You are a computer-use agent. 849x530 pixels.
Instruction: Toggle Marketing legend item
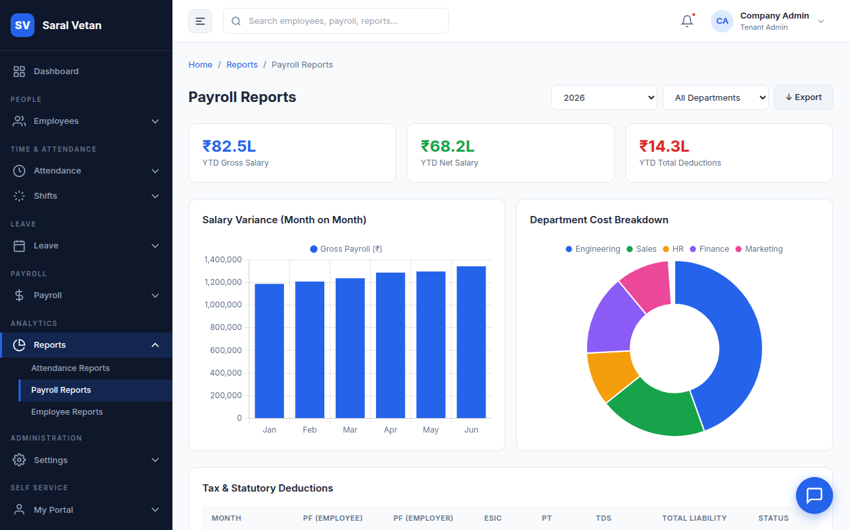(759, 249)
